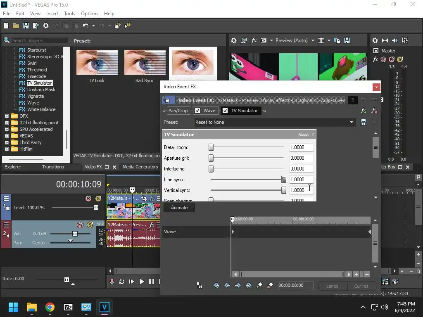Open the Undo history dropdown arrow
This screenshot has height=317, width=423.
(x=93, y=26)
